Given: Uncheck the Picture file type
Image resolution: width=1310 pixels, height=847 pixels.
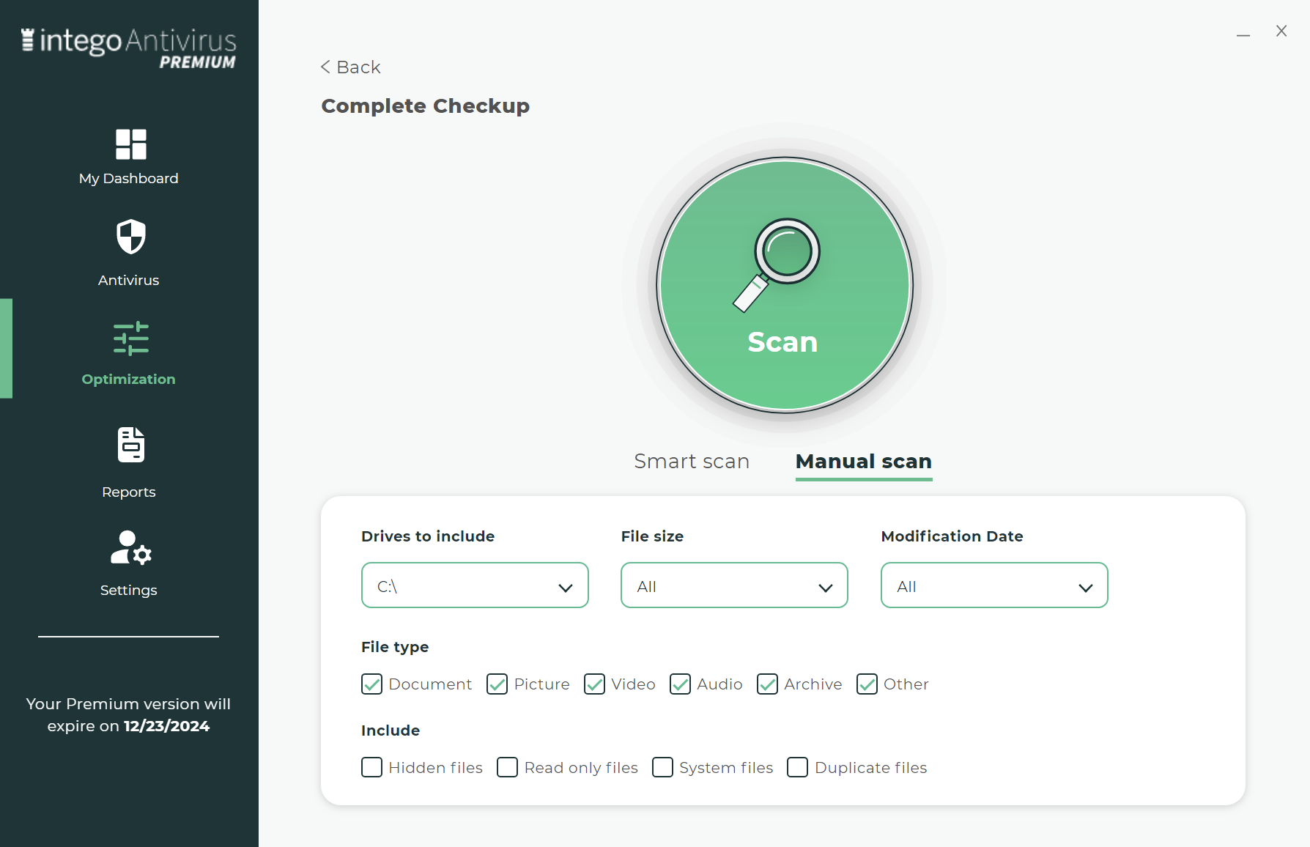Looking at the screenshot, I should pos(497,684).
